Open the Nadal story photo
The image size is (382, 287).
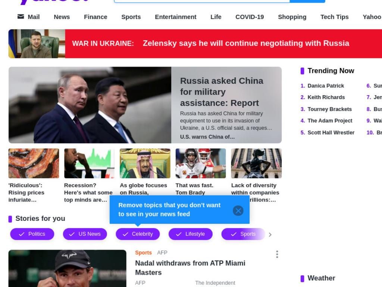[68, 268]
